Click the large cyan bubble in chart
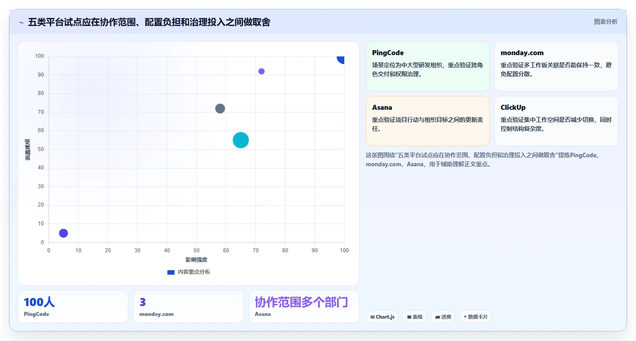636x341 pixels. pyautogui.click(x=241, y=140)
